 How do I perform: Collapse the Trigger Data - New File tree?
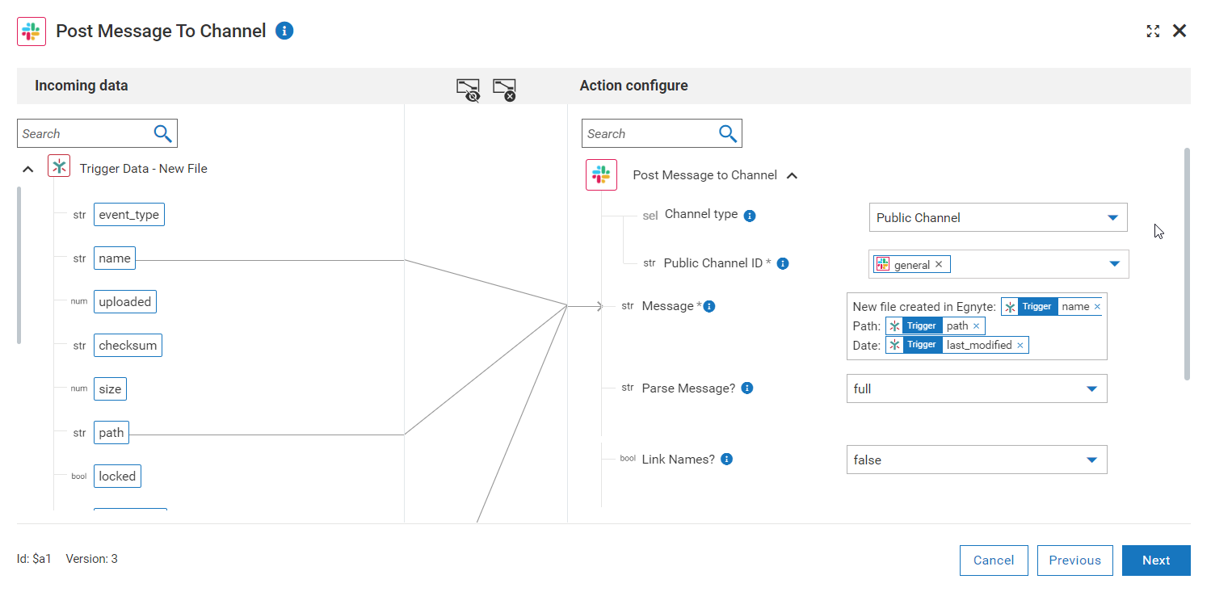coord(27,167)
